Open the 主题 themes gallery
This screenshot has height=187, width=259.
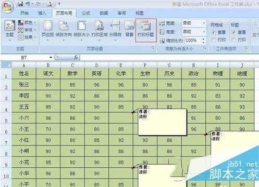(x=9, y=30)
